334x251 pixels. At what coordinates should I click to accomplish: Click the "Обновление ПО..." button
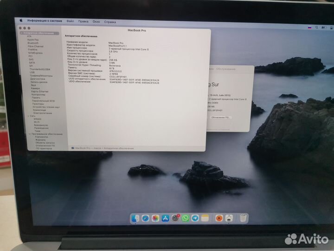pos(221,118)
